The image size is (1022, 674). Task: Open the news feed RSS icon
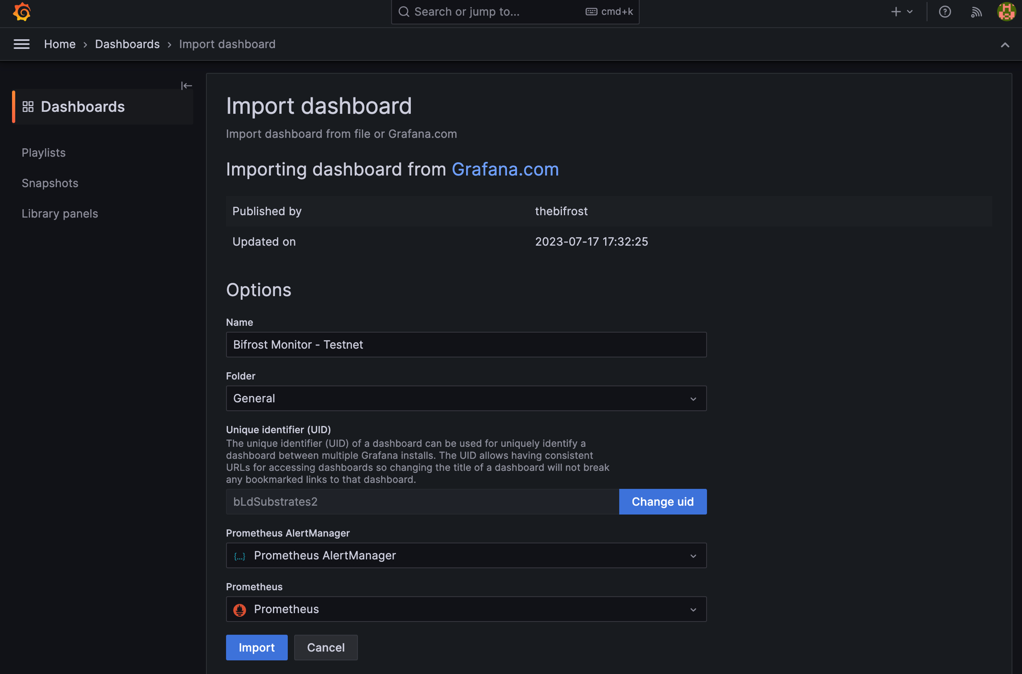pyautogui.click(x=976, y=12)
